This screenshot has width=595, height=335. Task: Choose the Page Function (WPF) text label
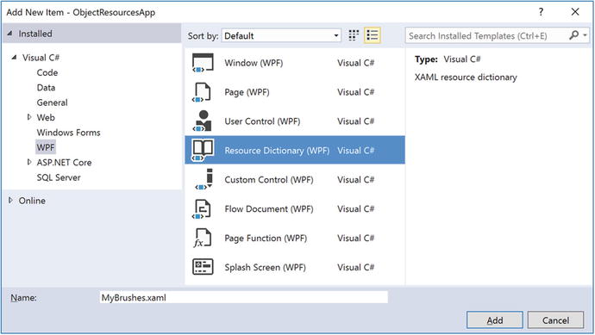point(266,238)
